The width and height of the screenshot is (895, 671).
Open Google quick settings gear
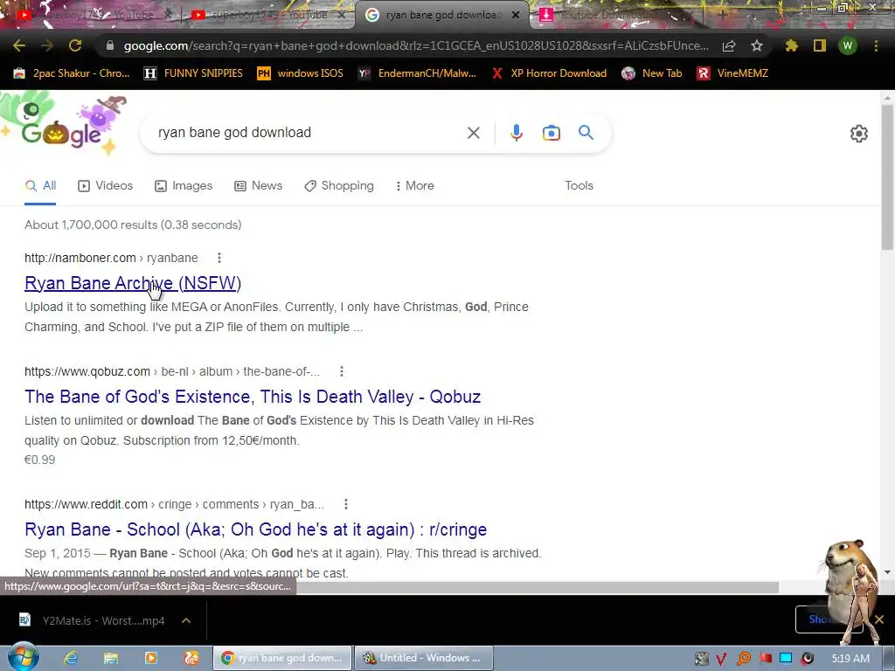858,134
